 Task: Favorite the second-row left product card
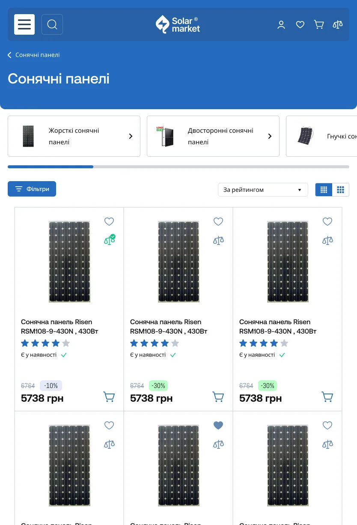click(x=109, y=425)
